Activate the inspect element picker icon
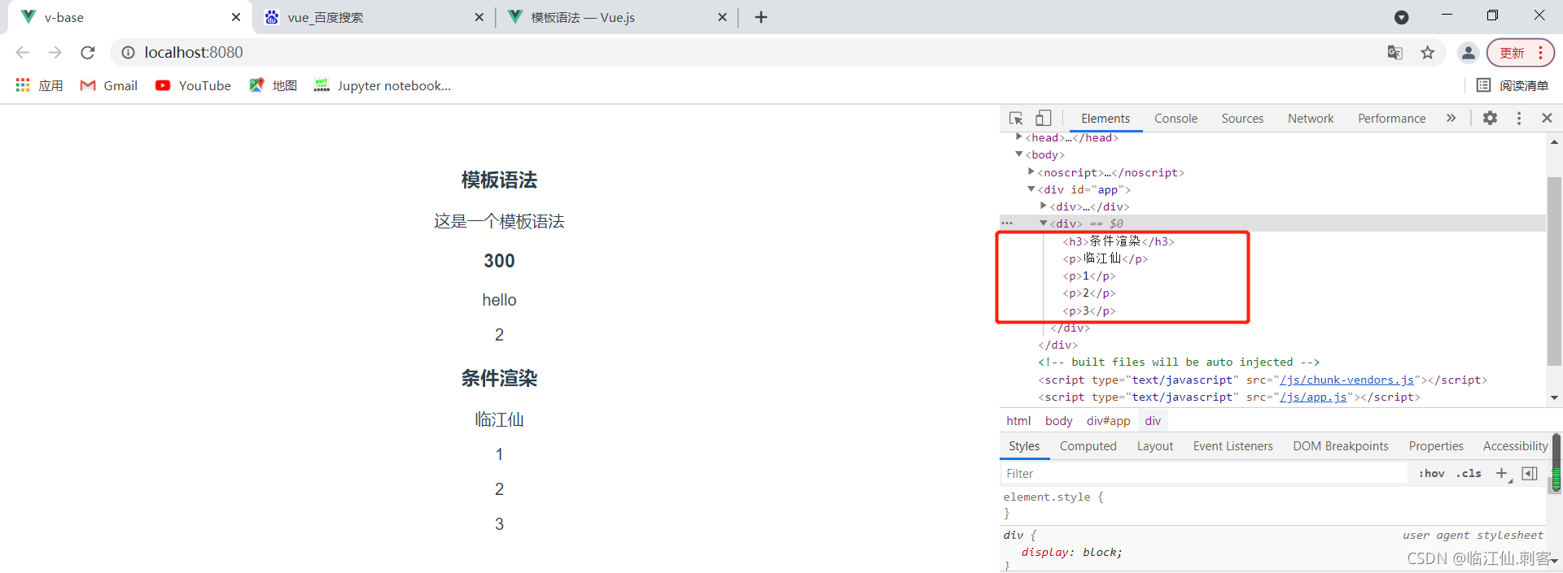This screenshot has height=573, width=1563. tap(1016, 118)
